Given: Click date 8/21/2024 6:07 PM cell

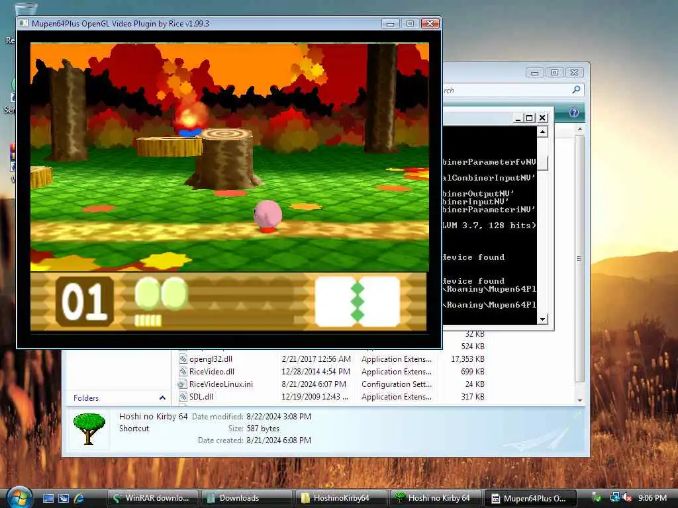Looking at the screenshot, I should pyautogui.click(x=314, y=384).
